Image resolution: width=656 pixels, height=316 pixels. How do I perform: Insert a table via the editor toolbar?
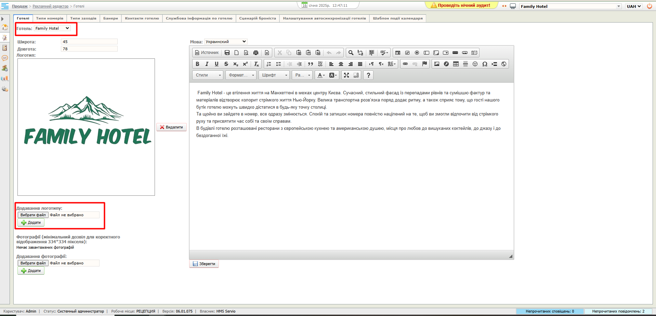click(456, 64)
